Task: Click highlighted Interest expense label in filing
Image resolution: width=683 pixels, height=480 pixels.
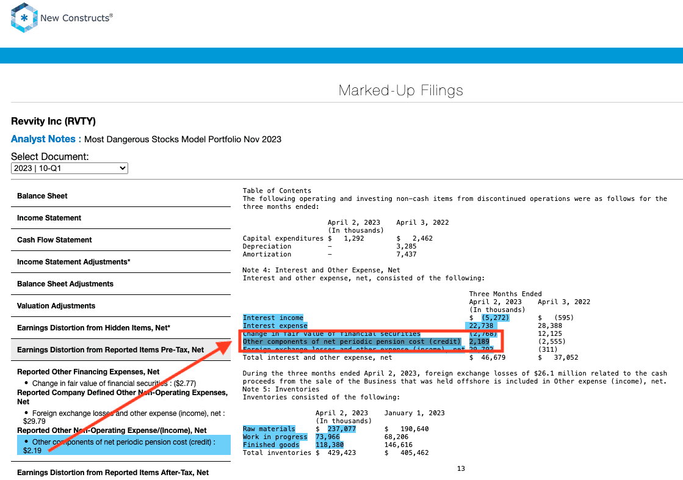Action: [x=275, y=325]
